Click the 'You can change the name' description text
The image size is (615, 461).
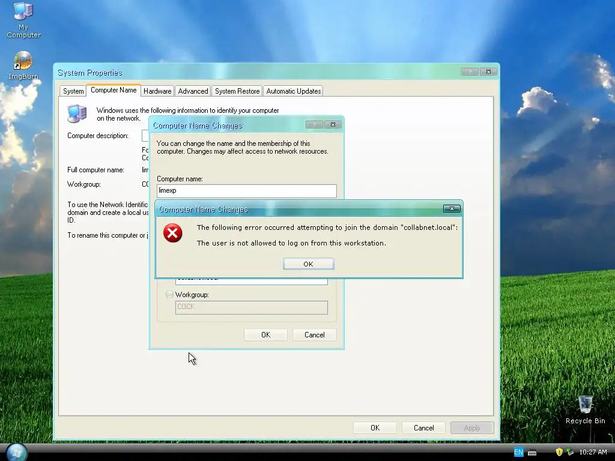tap(243, 148)
